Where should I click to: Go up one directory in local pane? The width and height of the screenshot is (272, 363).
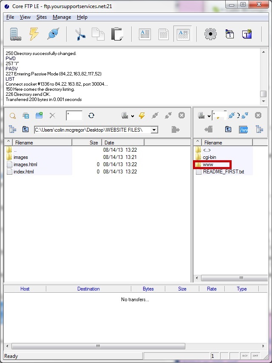[25, 130]
